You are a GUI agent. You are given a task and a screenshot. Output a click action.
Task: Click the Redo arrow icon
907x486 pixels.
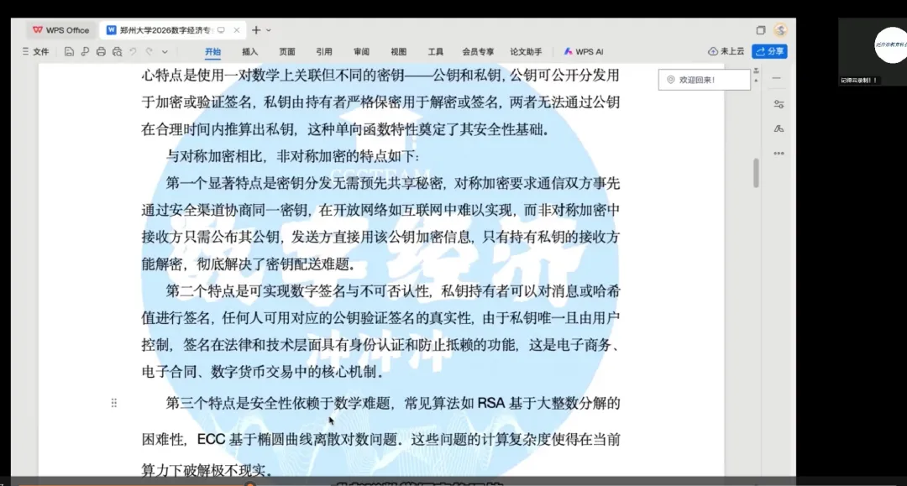[x=149, y=51]
